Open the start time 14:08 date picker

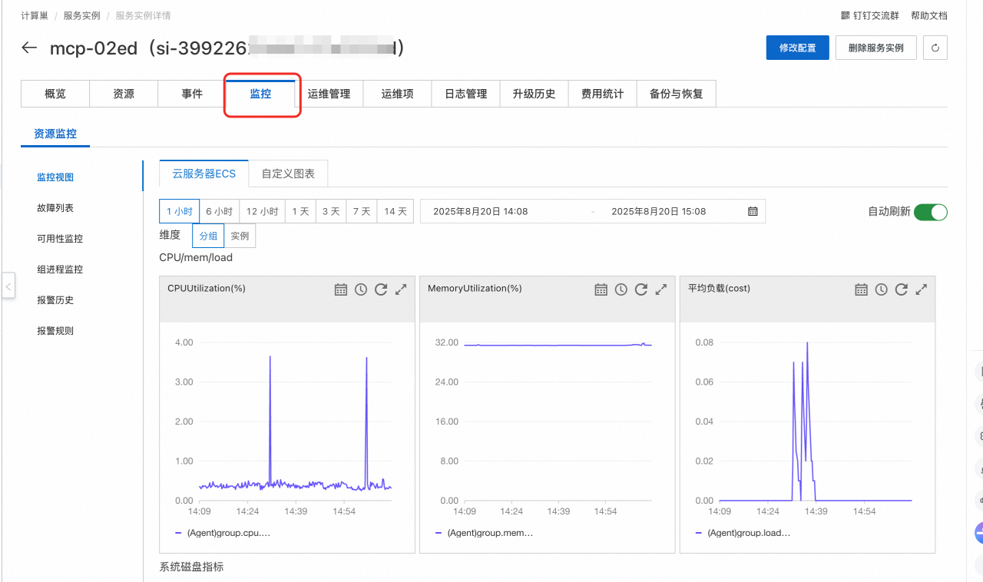[x=480, y=211]
